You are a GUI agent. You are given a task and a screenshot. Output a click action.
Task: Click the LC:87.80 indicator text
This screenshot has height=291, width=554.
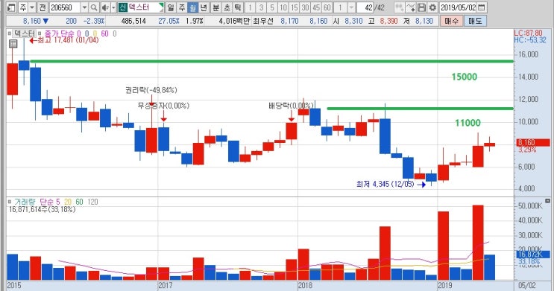tap(528, 33)
